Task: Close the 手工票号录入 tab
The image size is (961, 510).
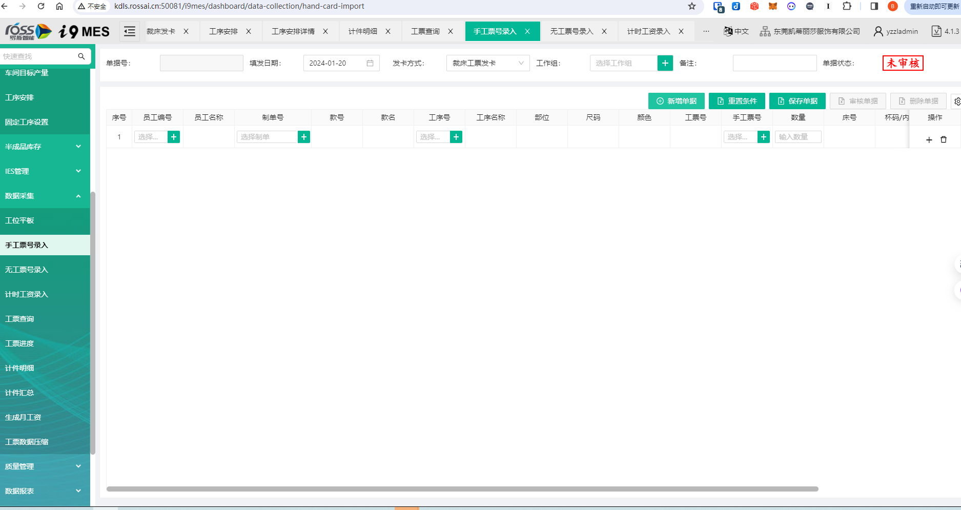Action: tap(527, 31)
